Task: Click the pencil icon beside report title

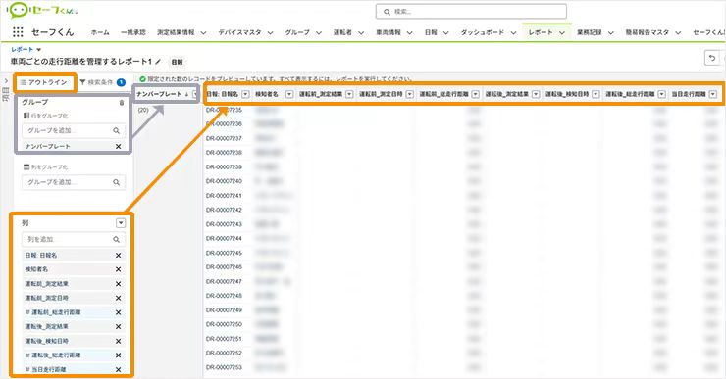Action: (158, 61)
